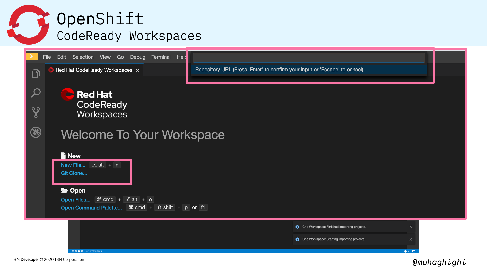Open the Terminal menu
Image resolution: width=487 pixels, height=274 pixels.
pos(161,57)
